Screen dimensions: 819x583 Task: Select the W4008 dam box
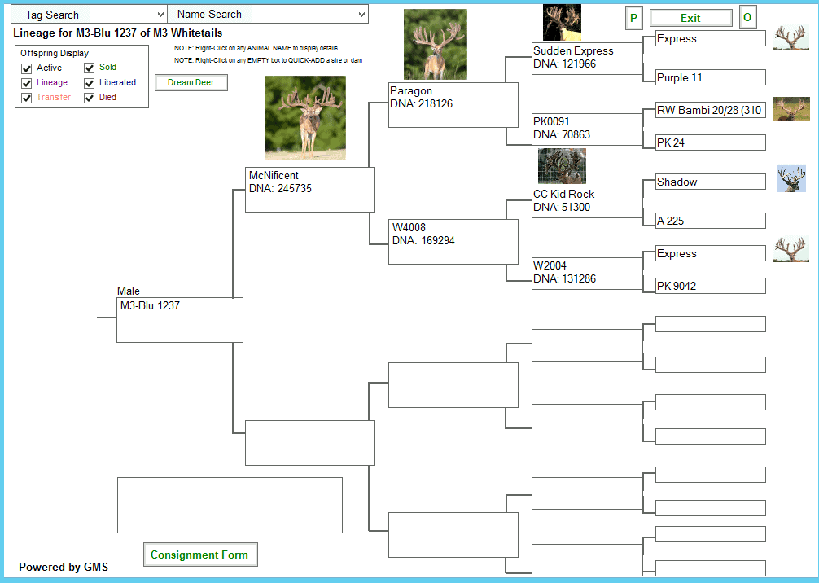(x=453, y=241)
